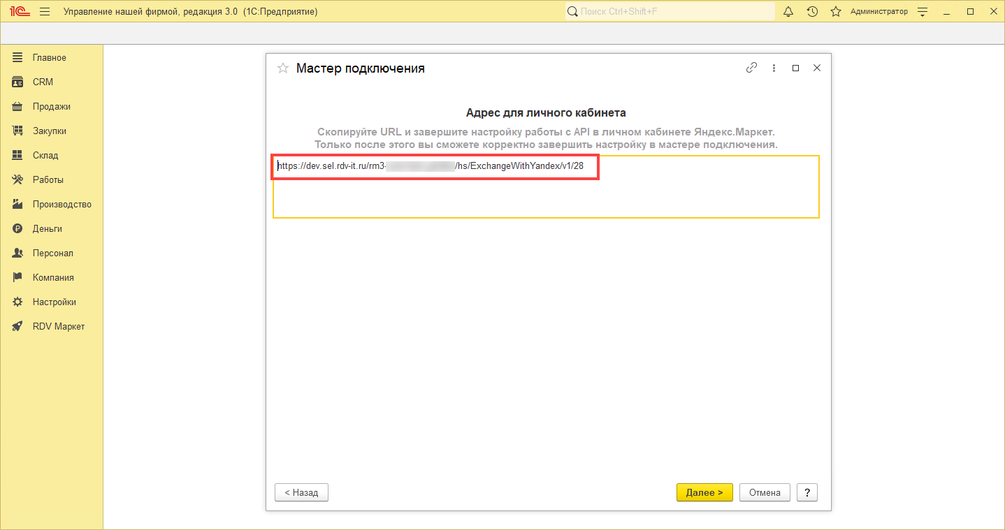Image resolution: width=1005 pixels, height=530 pixels.
Task: Open the notifications bell
Action: [x=788, y=12]
